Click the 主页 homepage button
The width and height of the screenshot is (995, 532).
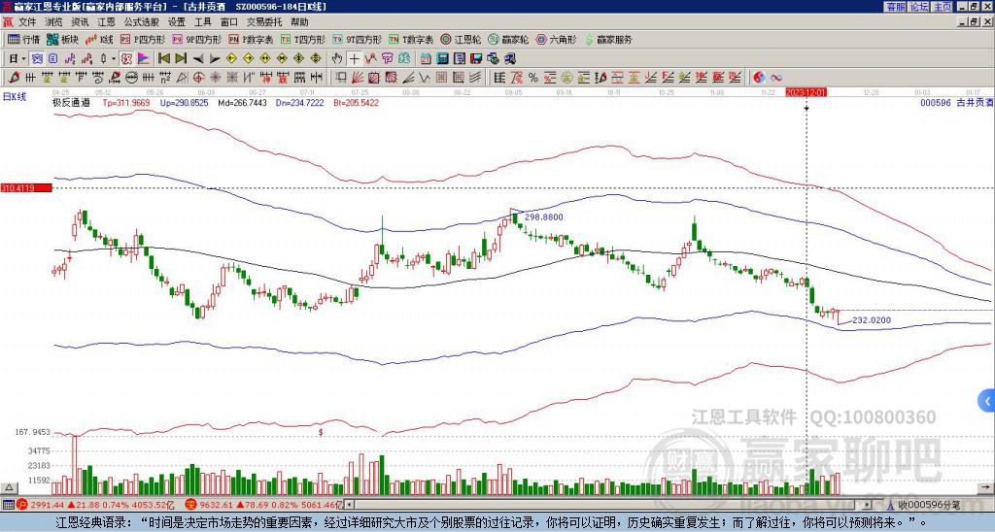pos(943,7)
